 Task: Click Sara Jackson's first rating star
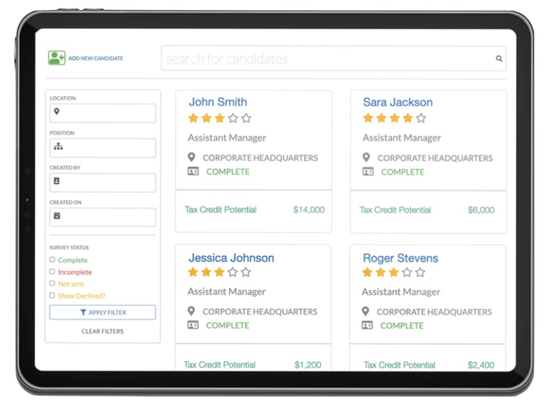pyautogui.click(x=368, y=118)
